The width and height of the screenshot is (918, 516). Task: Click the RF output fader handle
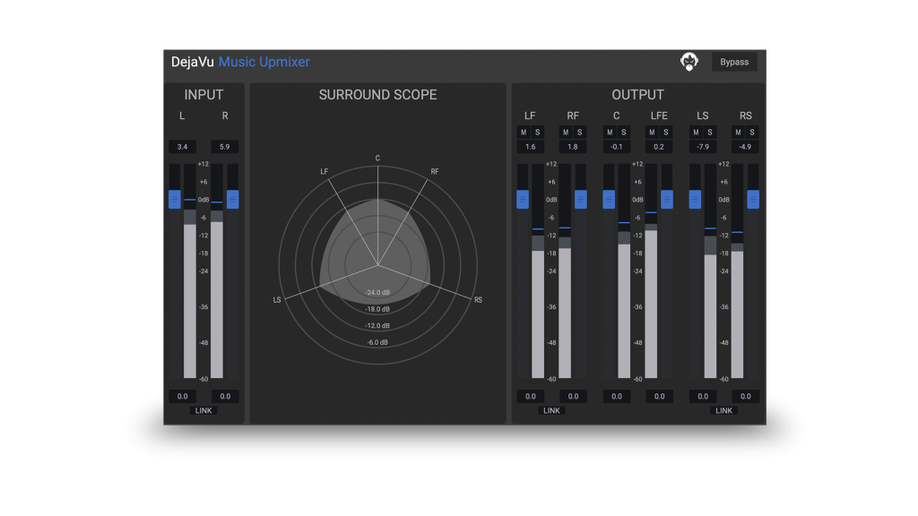581,199
